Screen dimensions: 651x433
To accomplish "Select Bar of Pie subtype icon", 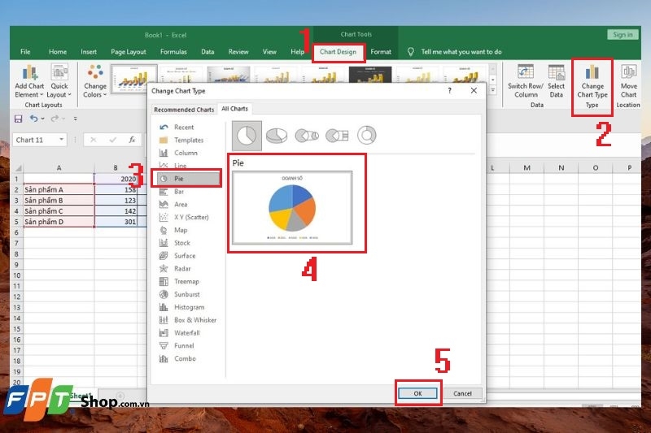I will pos(337,136).
